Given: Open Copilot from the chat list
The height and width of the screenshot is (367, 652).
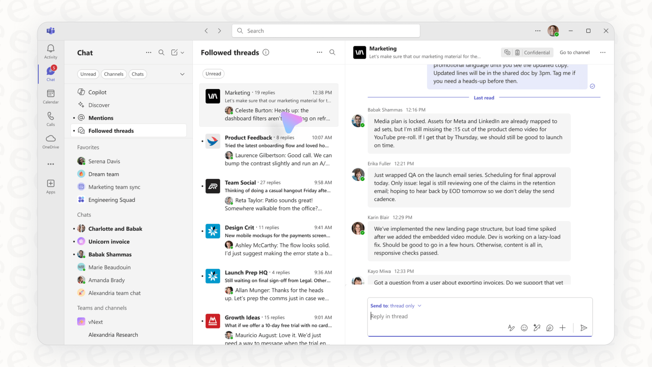Looking at the screenshot, I should coord(97,92).
